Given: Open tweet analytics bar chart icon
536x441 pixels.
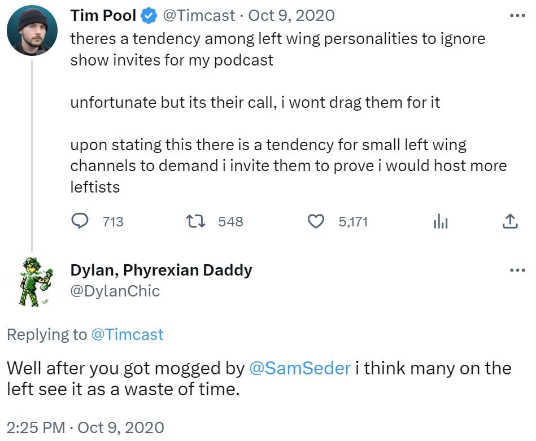Looking at the screenshot, I should 440,222.
